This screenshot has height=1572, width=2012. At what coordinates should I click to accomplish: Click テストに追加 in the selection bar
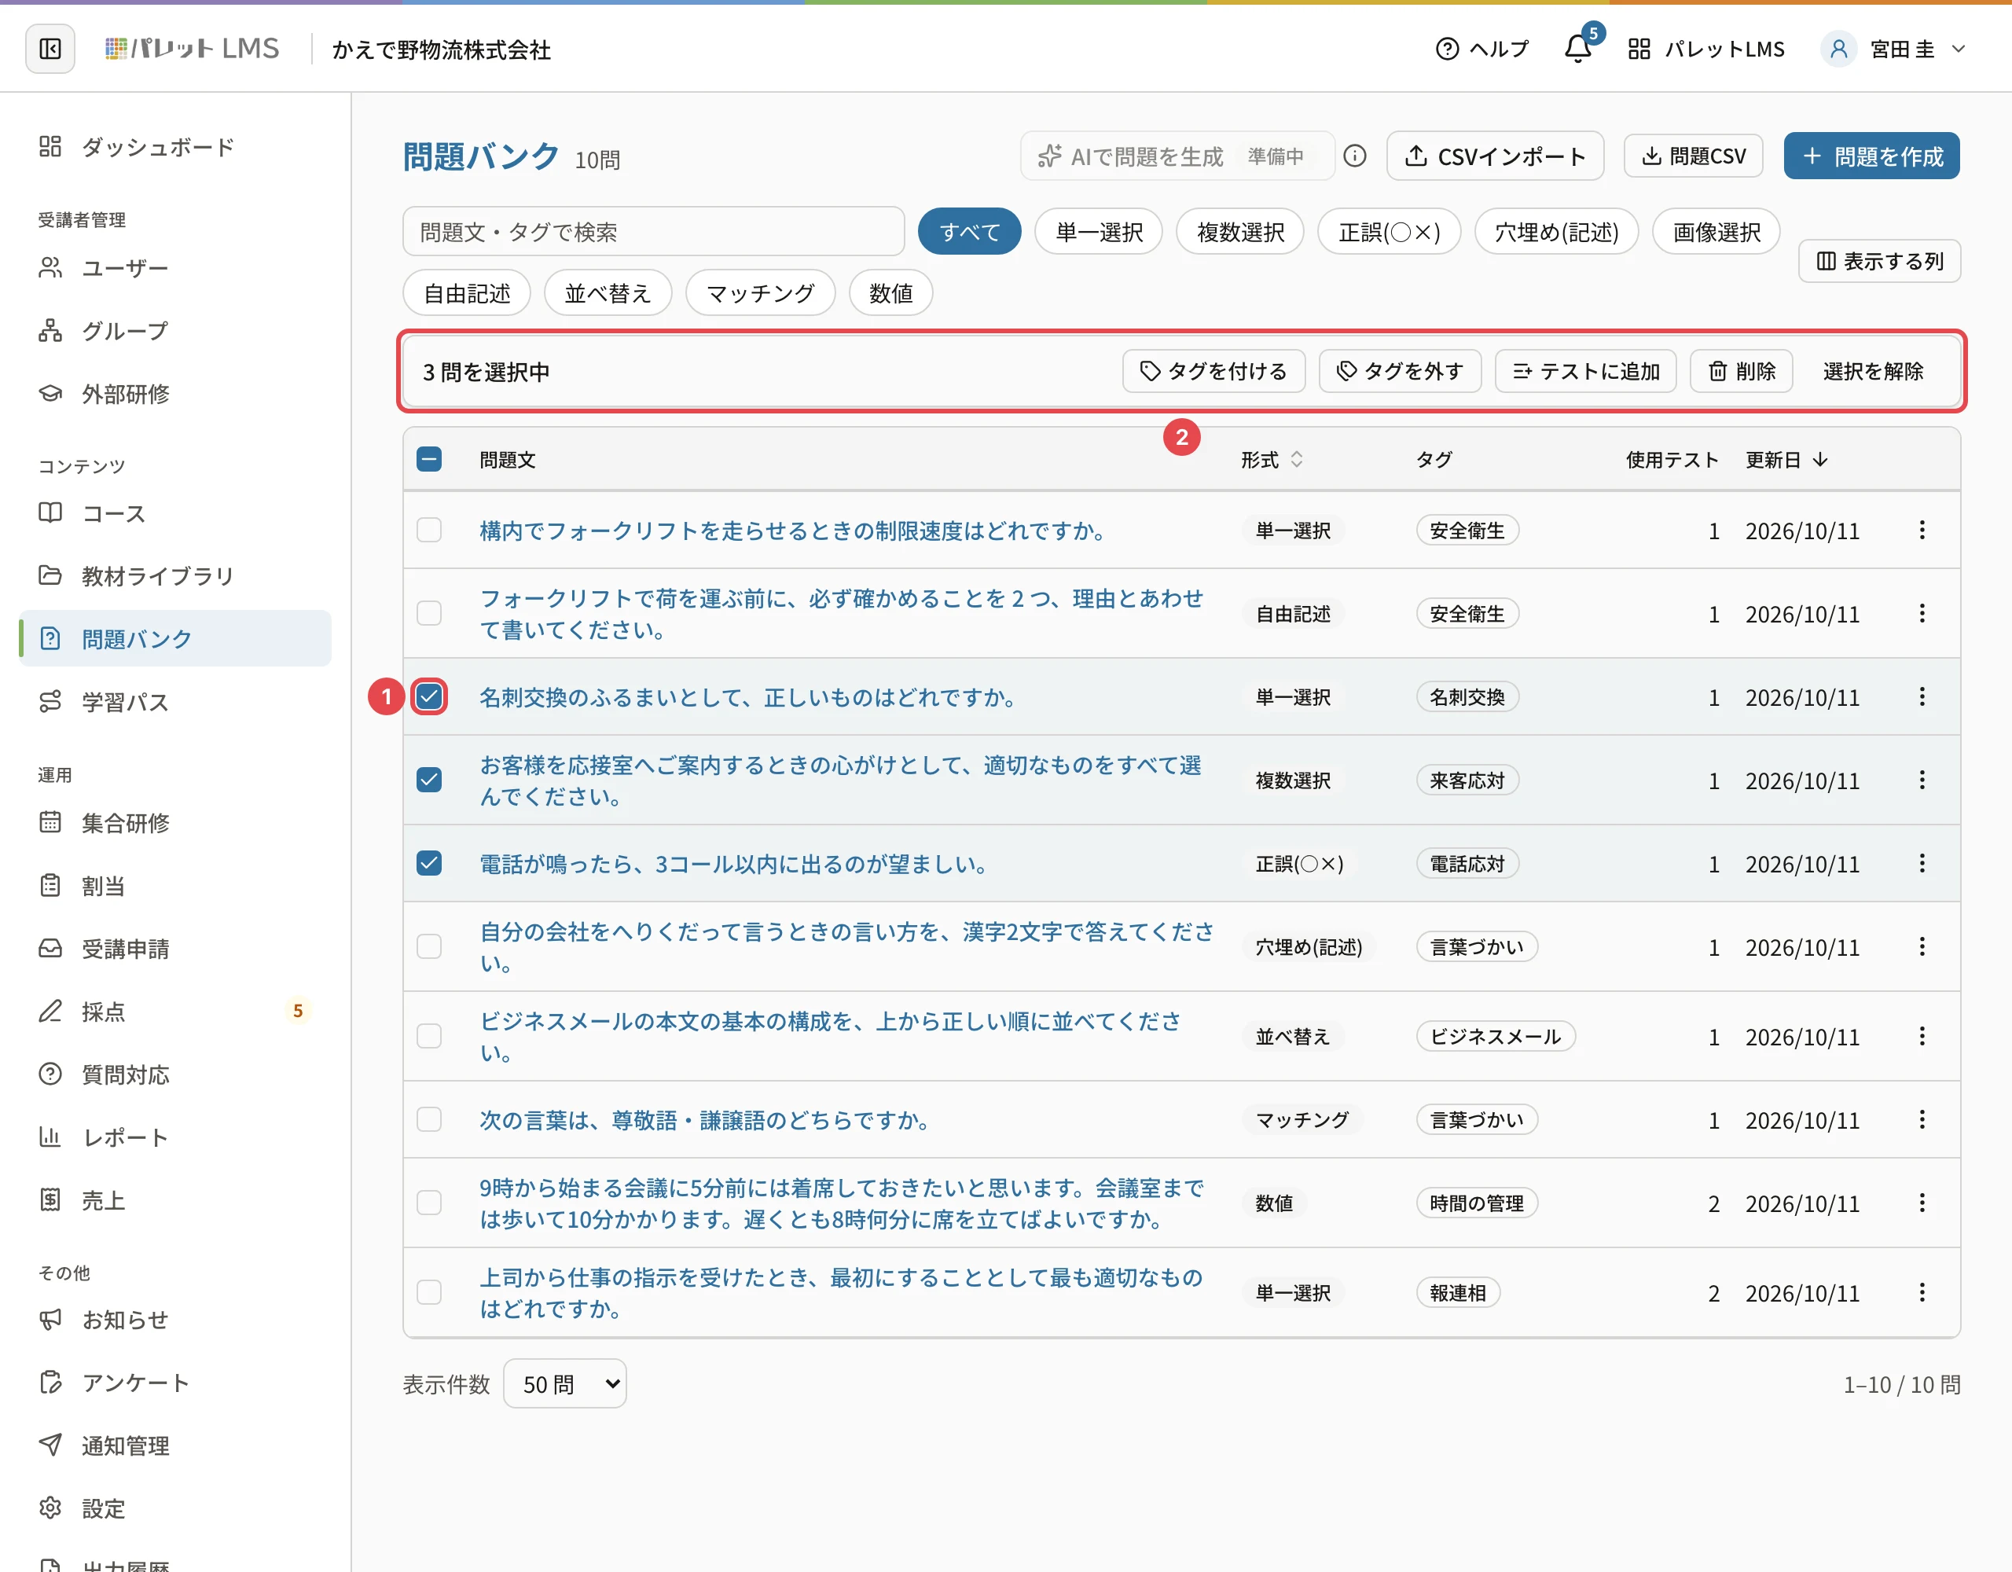[x=1585, y=370]
